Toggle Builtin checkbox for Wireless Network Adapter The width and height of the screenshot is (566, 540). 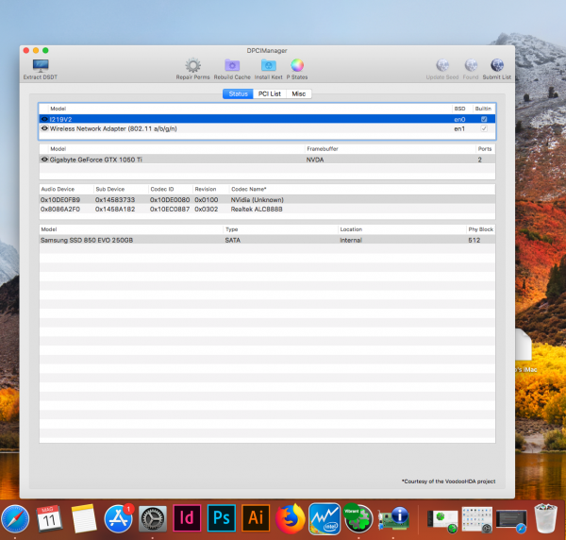(484, 128)
